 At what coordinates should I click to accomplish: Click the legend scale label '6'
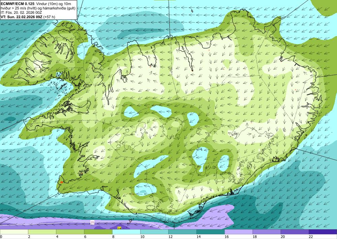click(85, 237)
